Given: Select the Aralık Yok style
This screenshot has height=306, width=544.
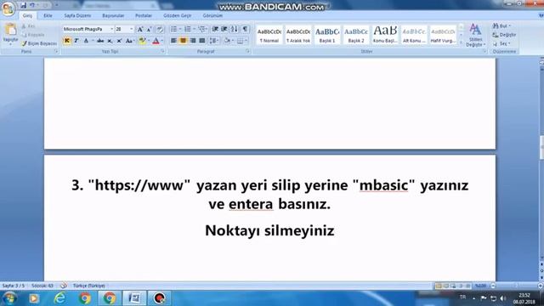Looking at the screenshot, I should [x=298, y=35].
